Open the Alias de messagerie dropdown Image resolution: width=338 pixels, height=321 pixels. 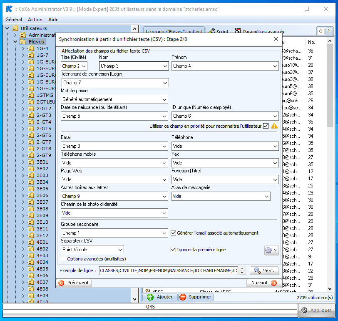click(x=221, y=196)
